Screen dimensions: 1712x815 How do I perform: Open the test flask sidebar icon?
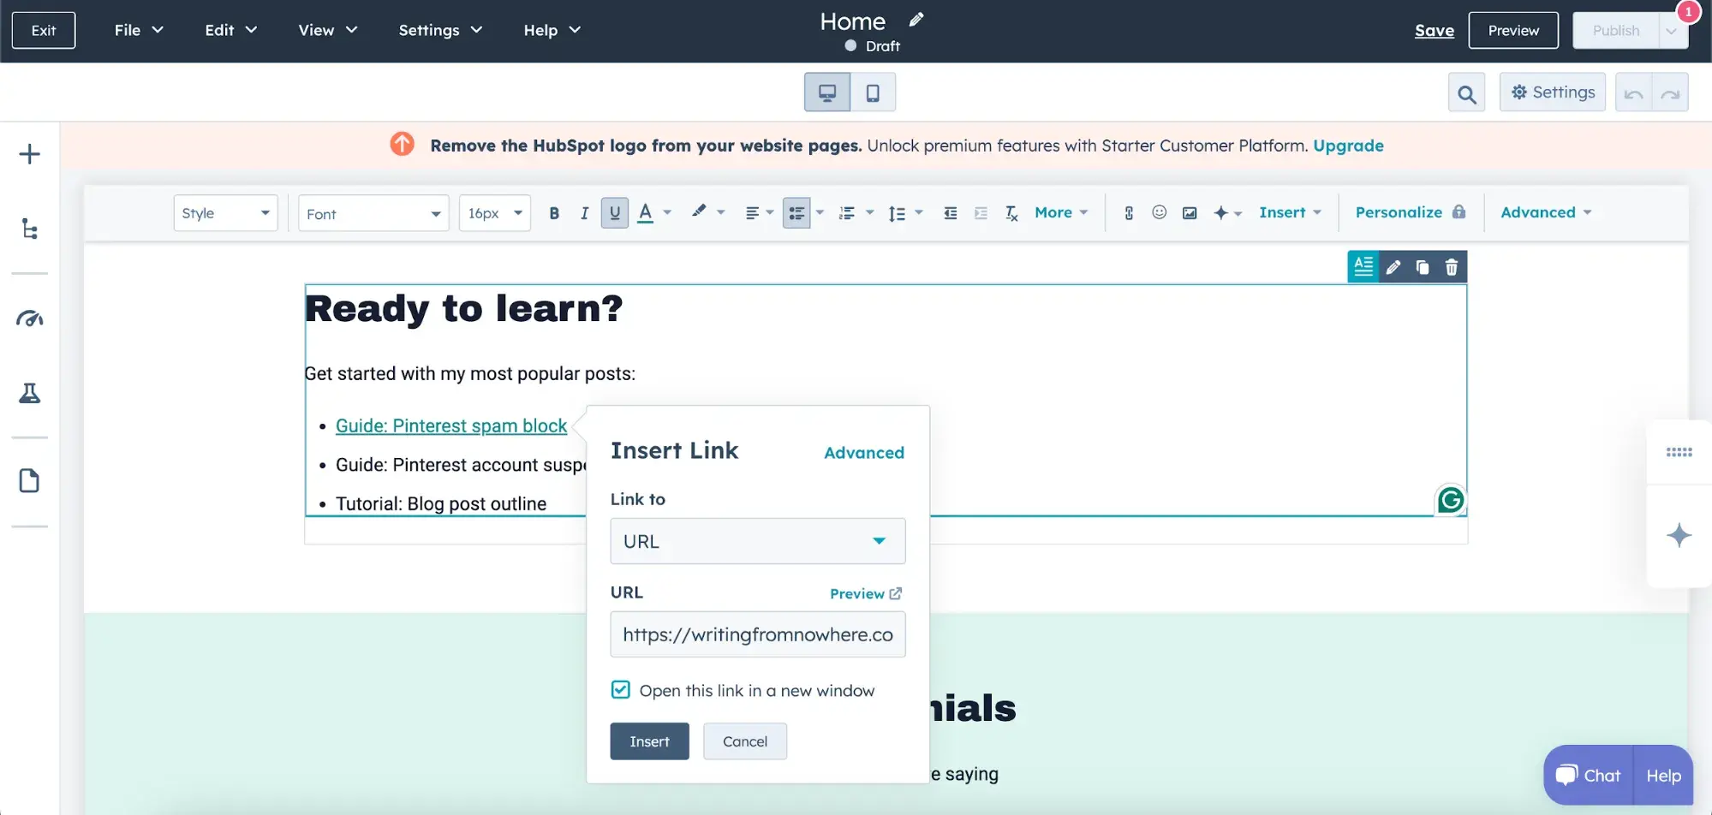click(29, 393)
